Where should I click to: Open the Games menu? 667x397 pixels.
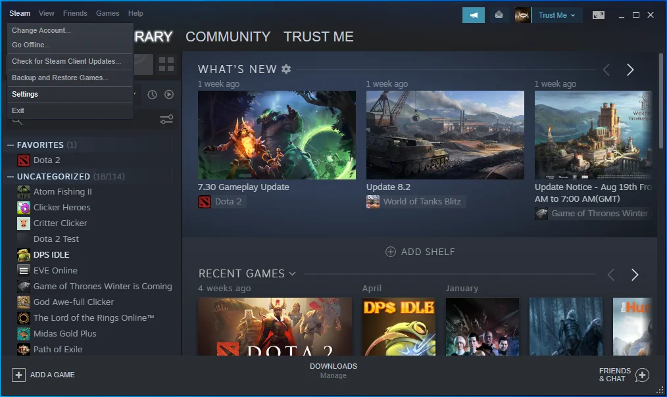point(108,13)
